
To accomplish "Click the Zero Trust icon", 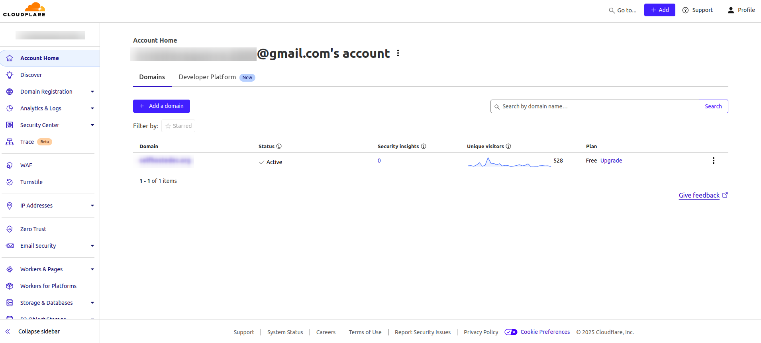I will point(10,229).
